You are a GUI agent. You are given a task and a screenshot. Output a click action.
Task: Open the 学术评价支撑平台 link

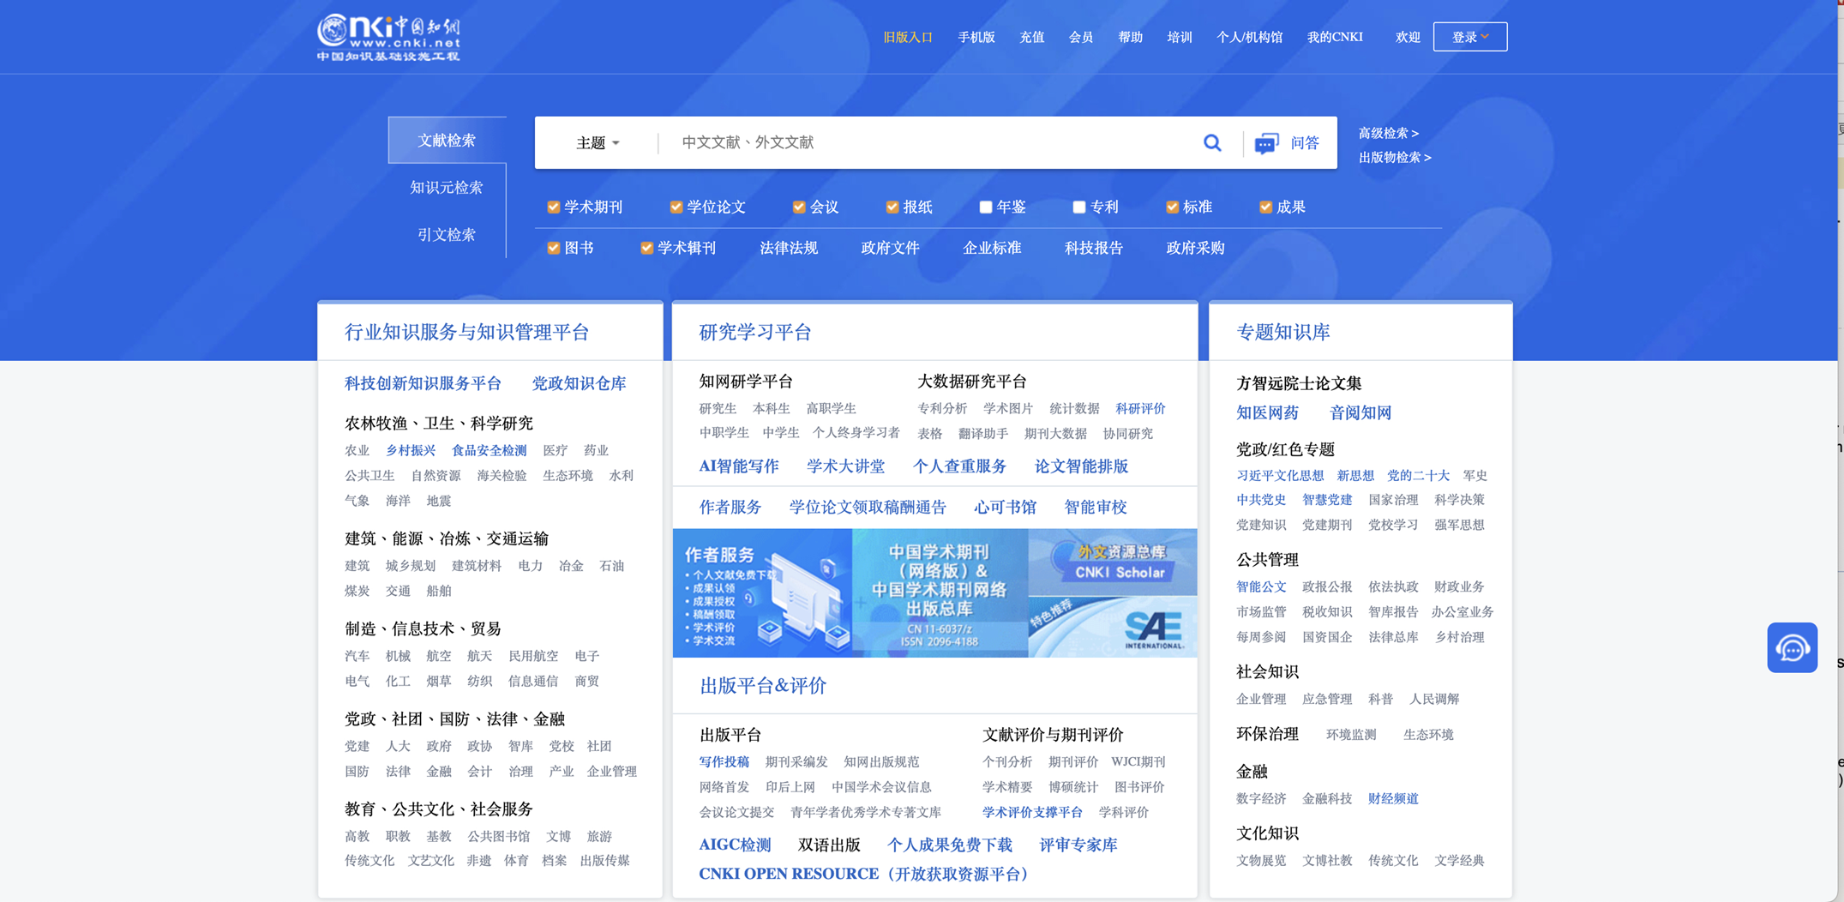tap(1032, 813)
